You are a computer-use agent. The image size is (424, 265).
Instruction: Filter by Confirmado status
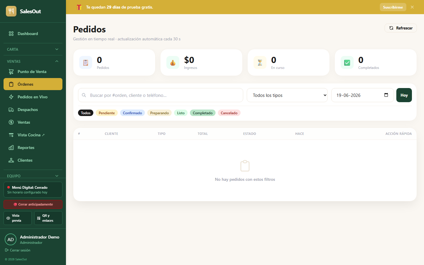tap(132, 113)
